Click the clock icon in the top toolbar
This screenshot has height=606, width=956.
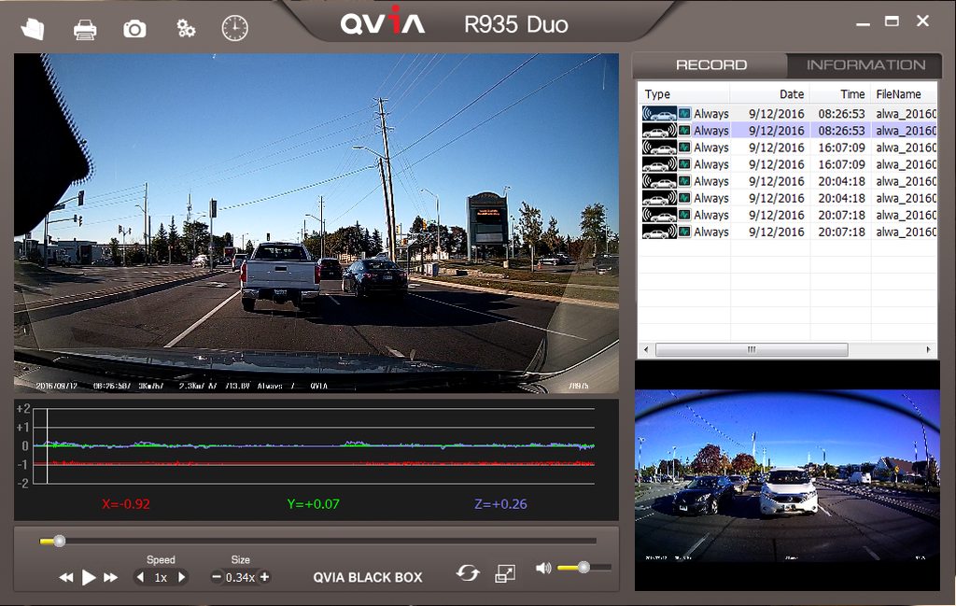click(x=234, y=28)
